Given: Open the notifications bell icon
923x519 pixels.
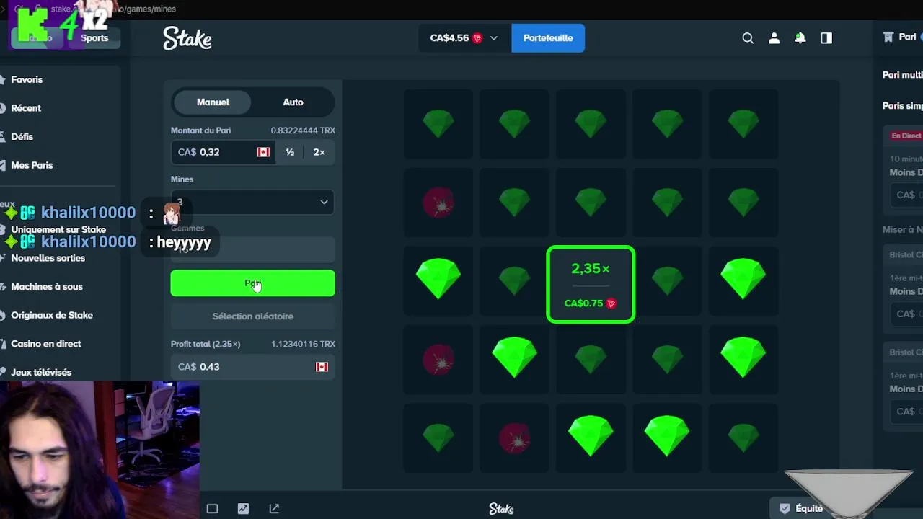Looking at the screenshot, I should coord(800,38).
